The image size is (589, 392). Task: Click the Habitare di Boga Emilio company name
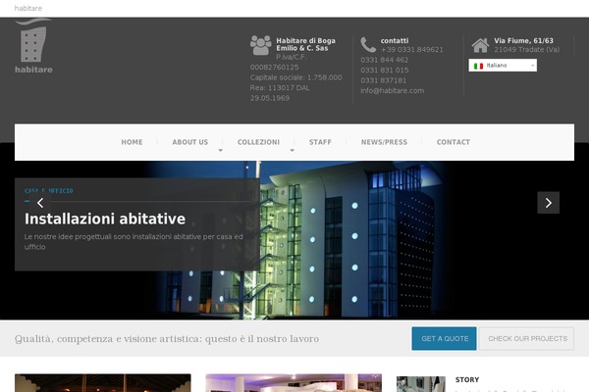tap(305, 44)
